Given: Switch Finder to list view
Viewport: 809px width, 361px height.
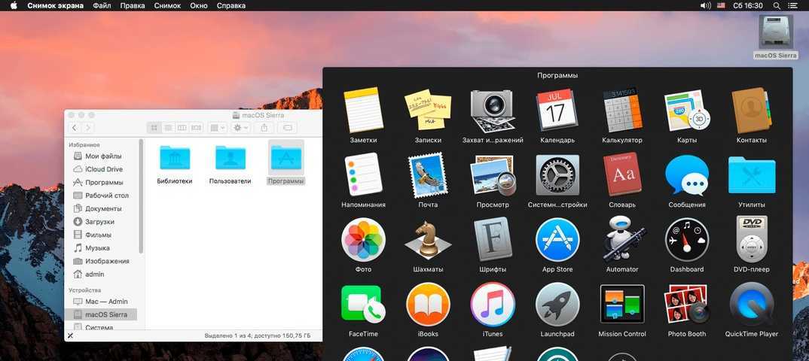Looking at the screenshot, I should [168, 128].
